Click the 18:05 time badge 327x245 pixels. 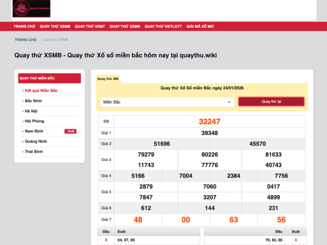70,131
